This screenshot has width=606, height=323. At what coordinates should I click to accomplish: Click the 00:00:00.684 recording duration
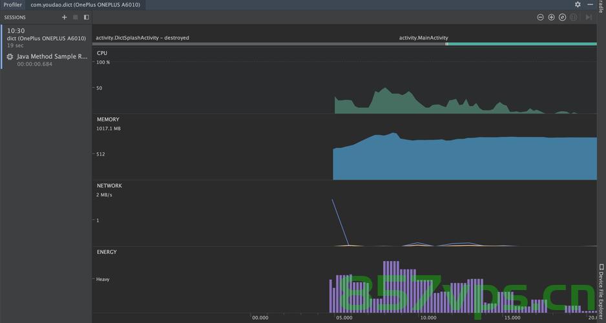point(34,64)
